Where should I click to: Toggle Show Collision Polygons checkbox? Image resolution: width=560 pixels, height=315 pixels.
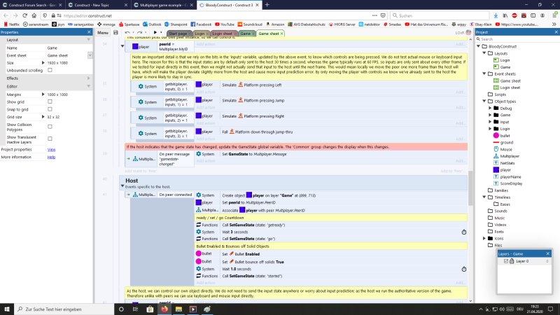click(x=50, y=127)
